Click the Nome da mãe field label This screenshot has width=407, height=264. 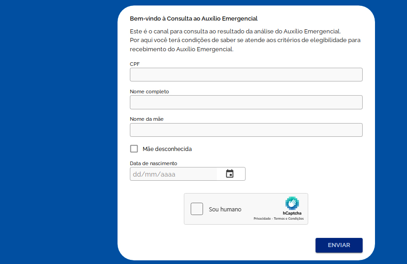coord(147,119)
